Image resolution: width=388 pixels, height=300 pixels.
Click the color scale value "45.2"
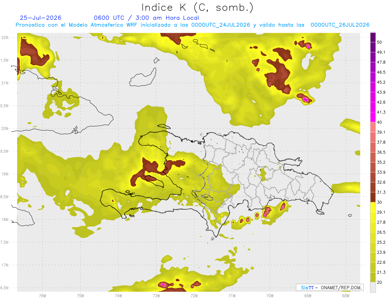(x=381, y=82)
